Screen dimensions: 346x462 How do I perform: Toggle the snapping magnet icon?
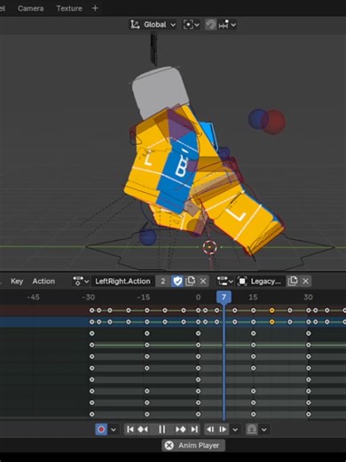[210, 25]
